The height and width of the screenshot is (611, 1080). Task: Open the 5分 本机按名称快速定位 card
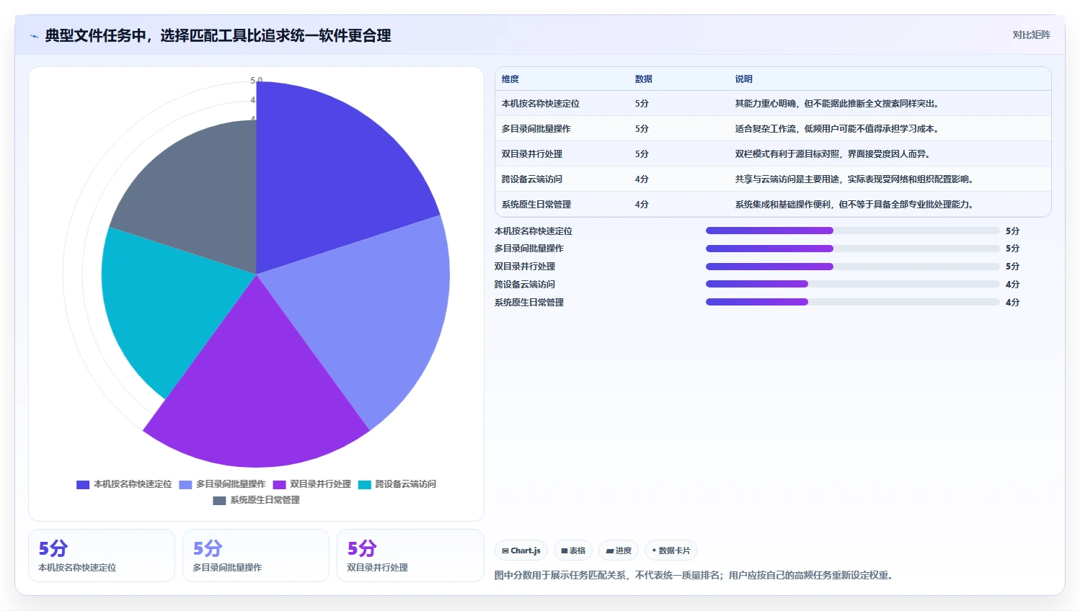click(102, 556)
